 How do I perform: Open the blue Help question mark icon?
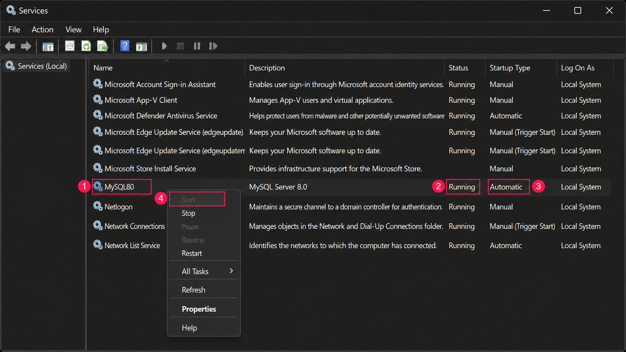[125, 46]
